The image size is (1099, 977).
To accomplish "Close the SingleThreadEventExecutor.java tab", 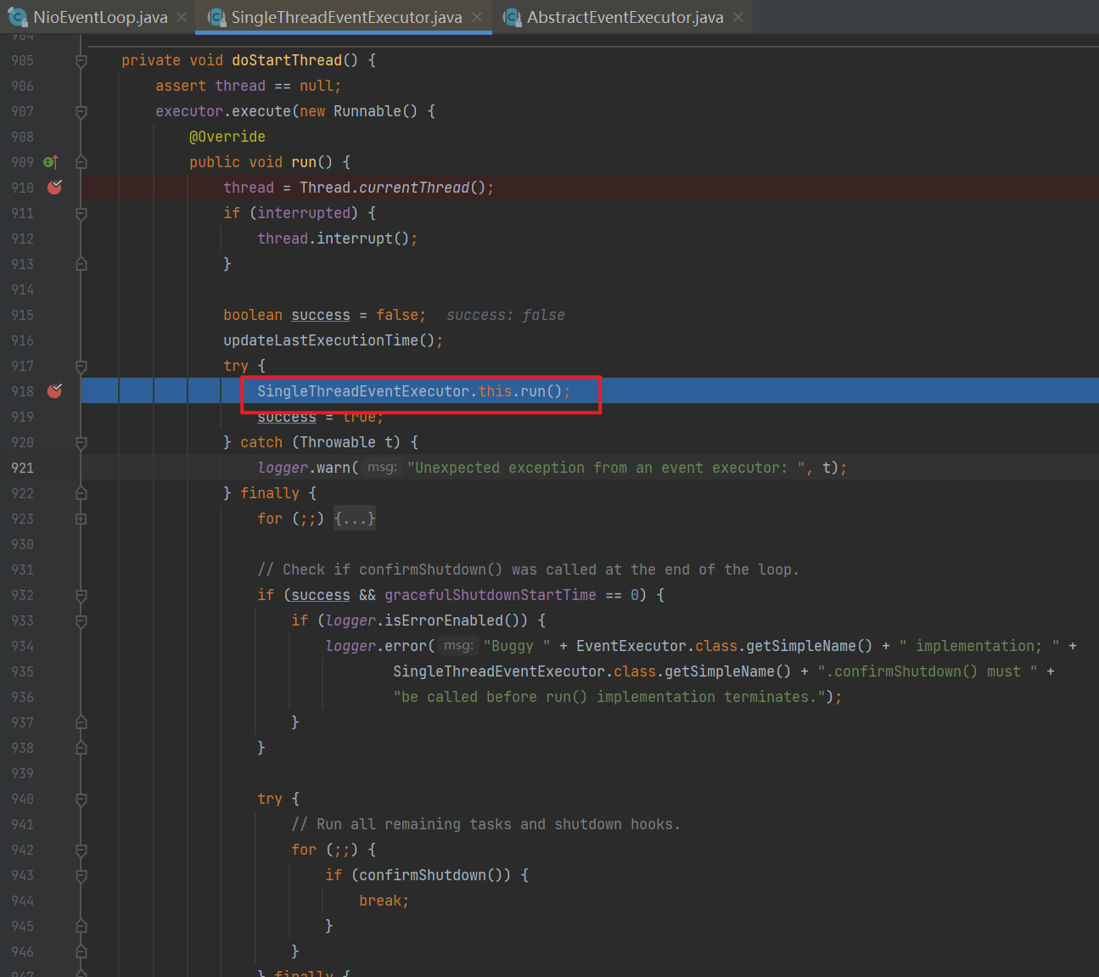I will tap(477, 17).
